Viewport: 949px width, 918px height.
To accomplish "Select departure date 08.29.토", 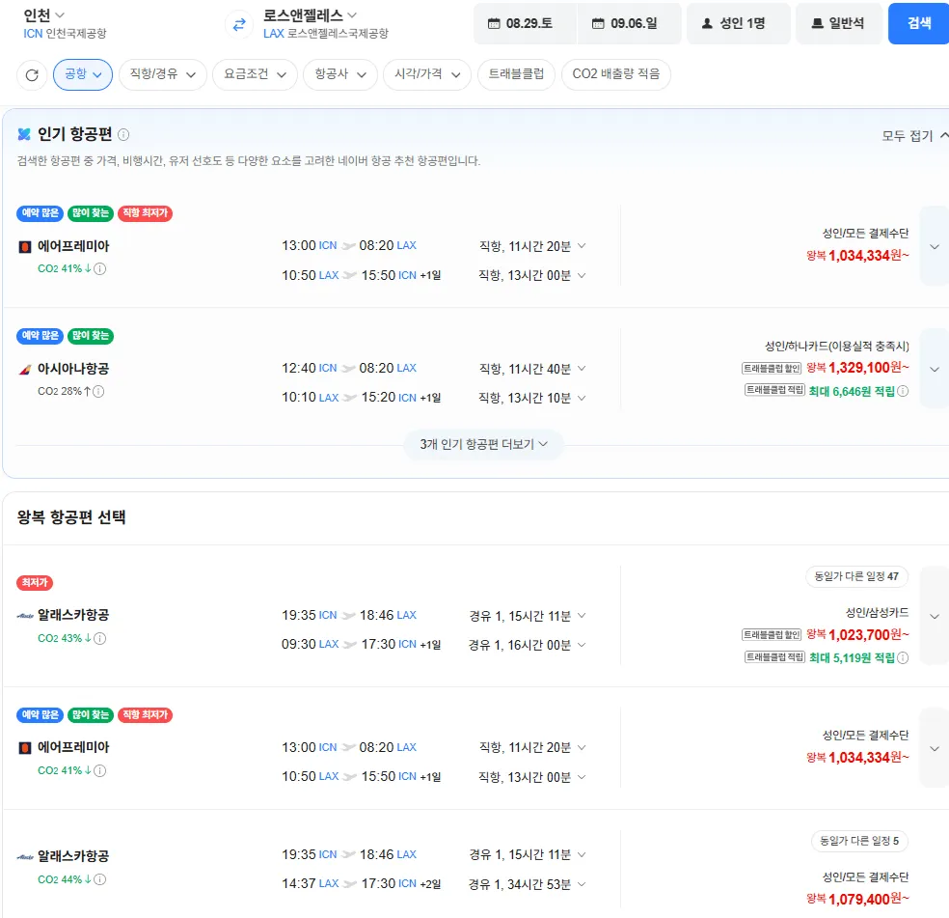I will [526, 23].
